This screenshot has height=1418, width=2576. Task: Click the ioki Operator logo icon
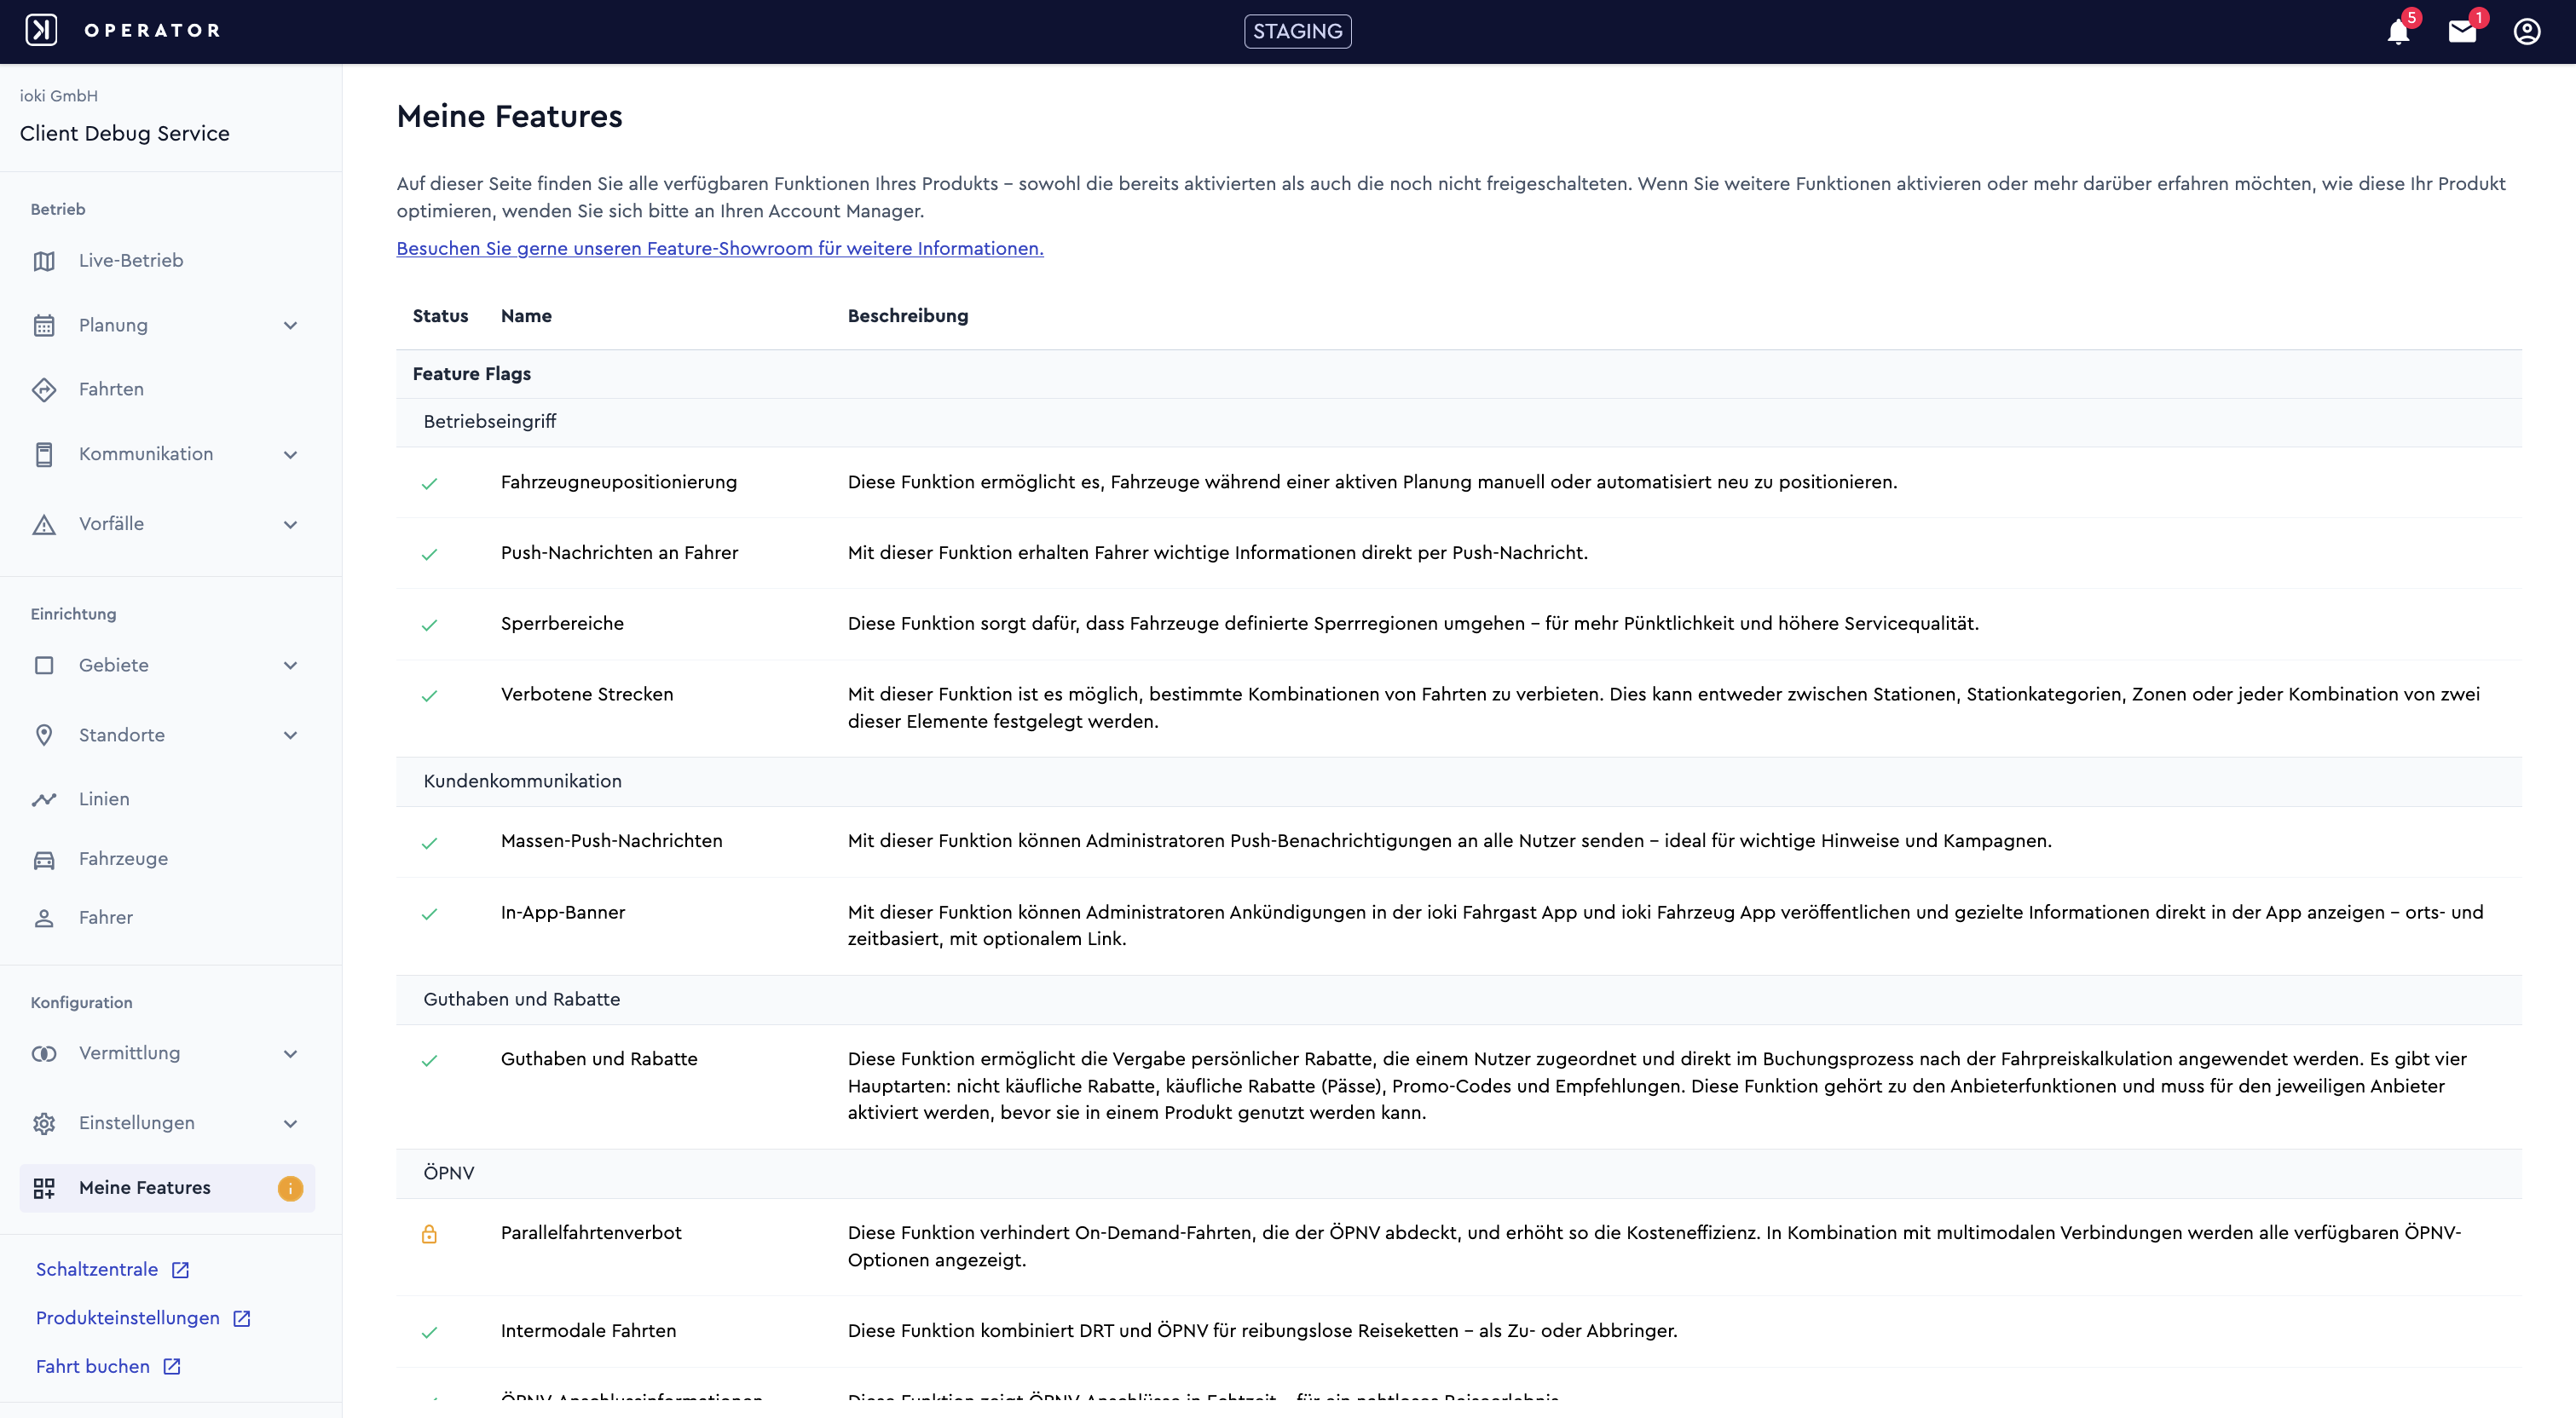coord(41,31)
